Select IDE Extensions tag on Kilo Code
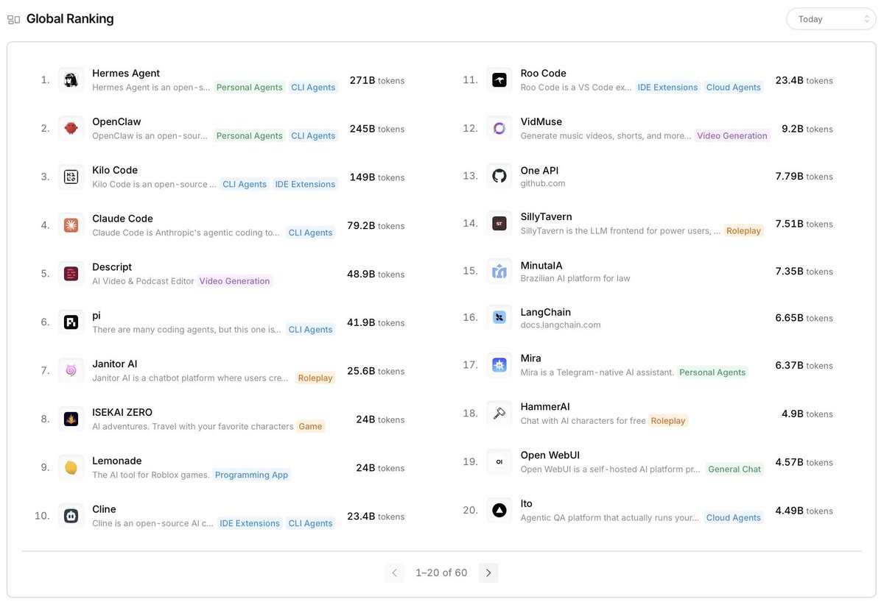Viewport: 884px width, 602px height. (x=305, y=184)
